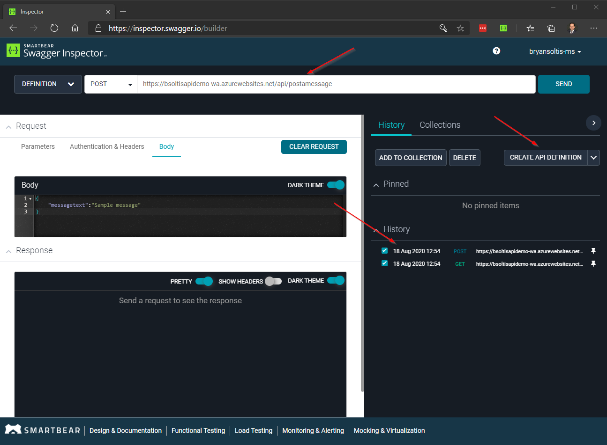Pin the POST history entry
Screen dimensions: 607x445
593,251
